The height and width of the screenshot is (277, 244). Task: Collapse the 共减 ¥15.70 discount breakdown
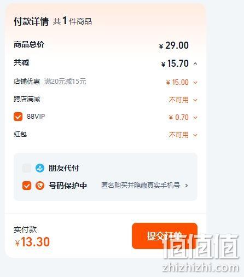pos(195,64)
